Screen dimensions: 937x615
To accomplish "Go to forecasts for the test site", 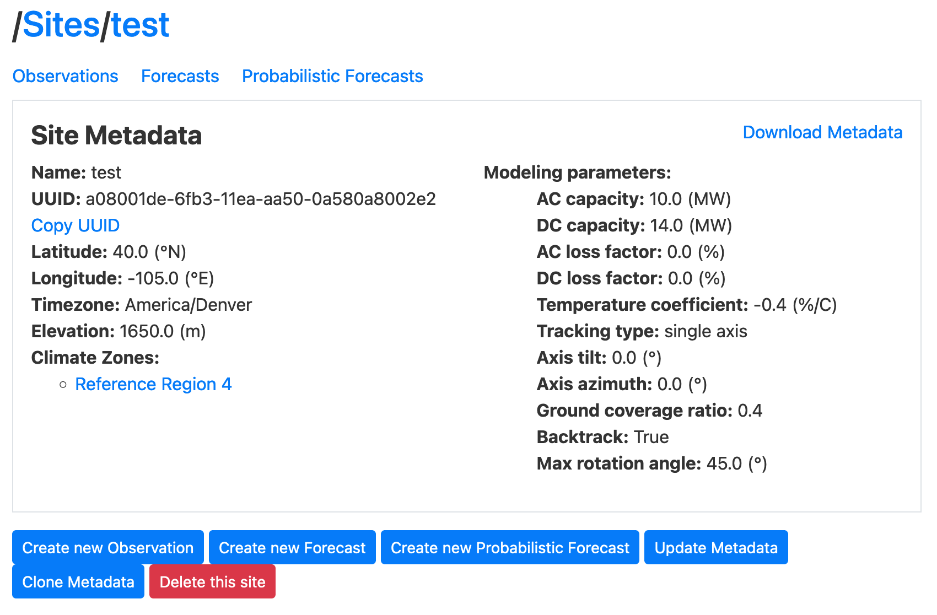I will [x=180, y=77].
